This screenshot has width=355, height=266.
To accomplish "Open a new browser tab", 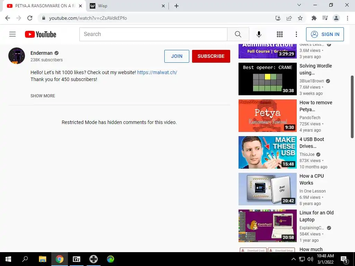I will tap(176, 6).
